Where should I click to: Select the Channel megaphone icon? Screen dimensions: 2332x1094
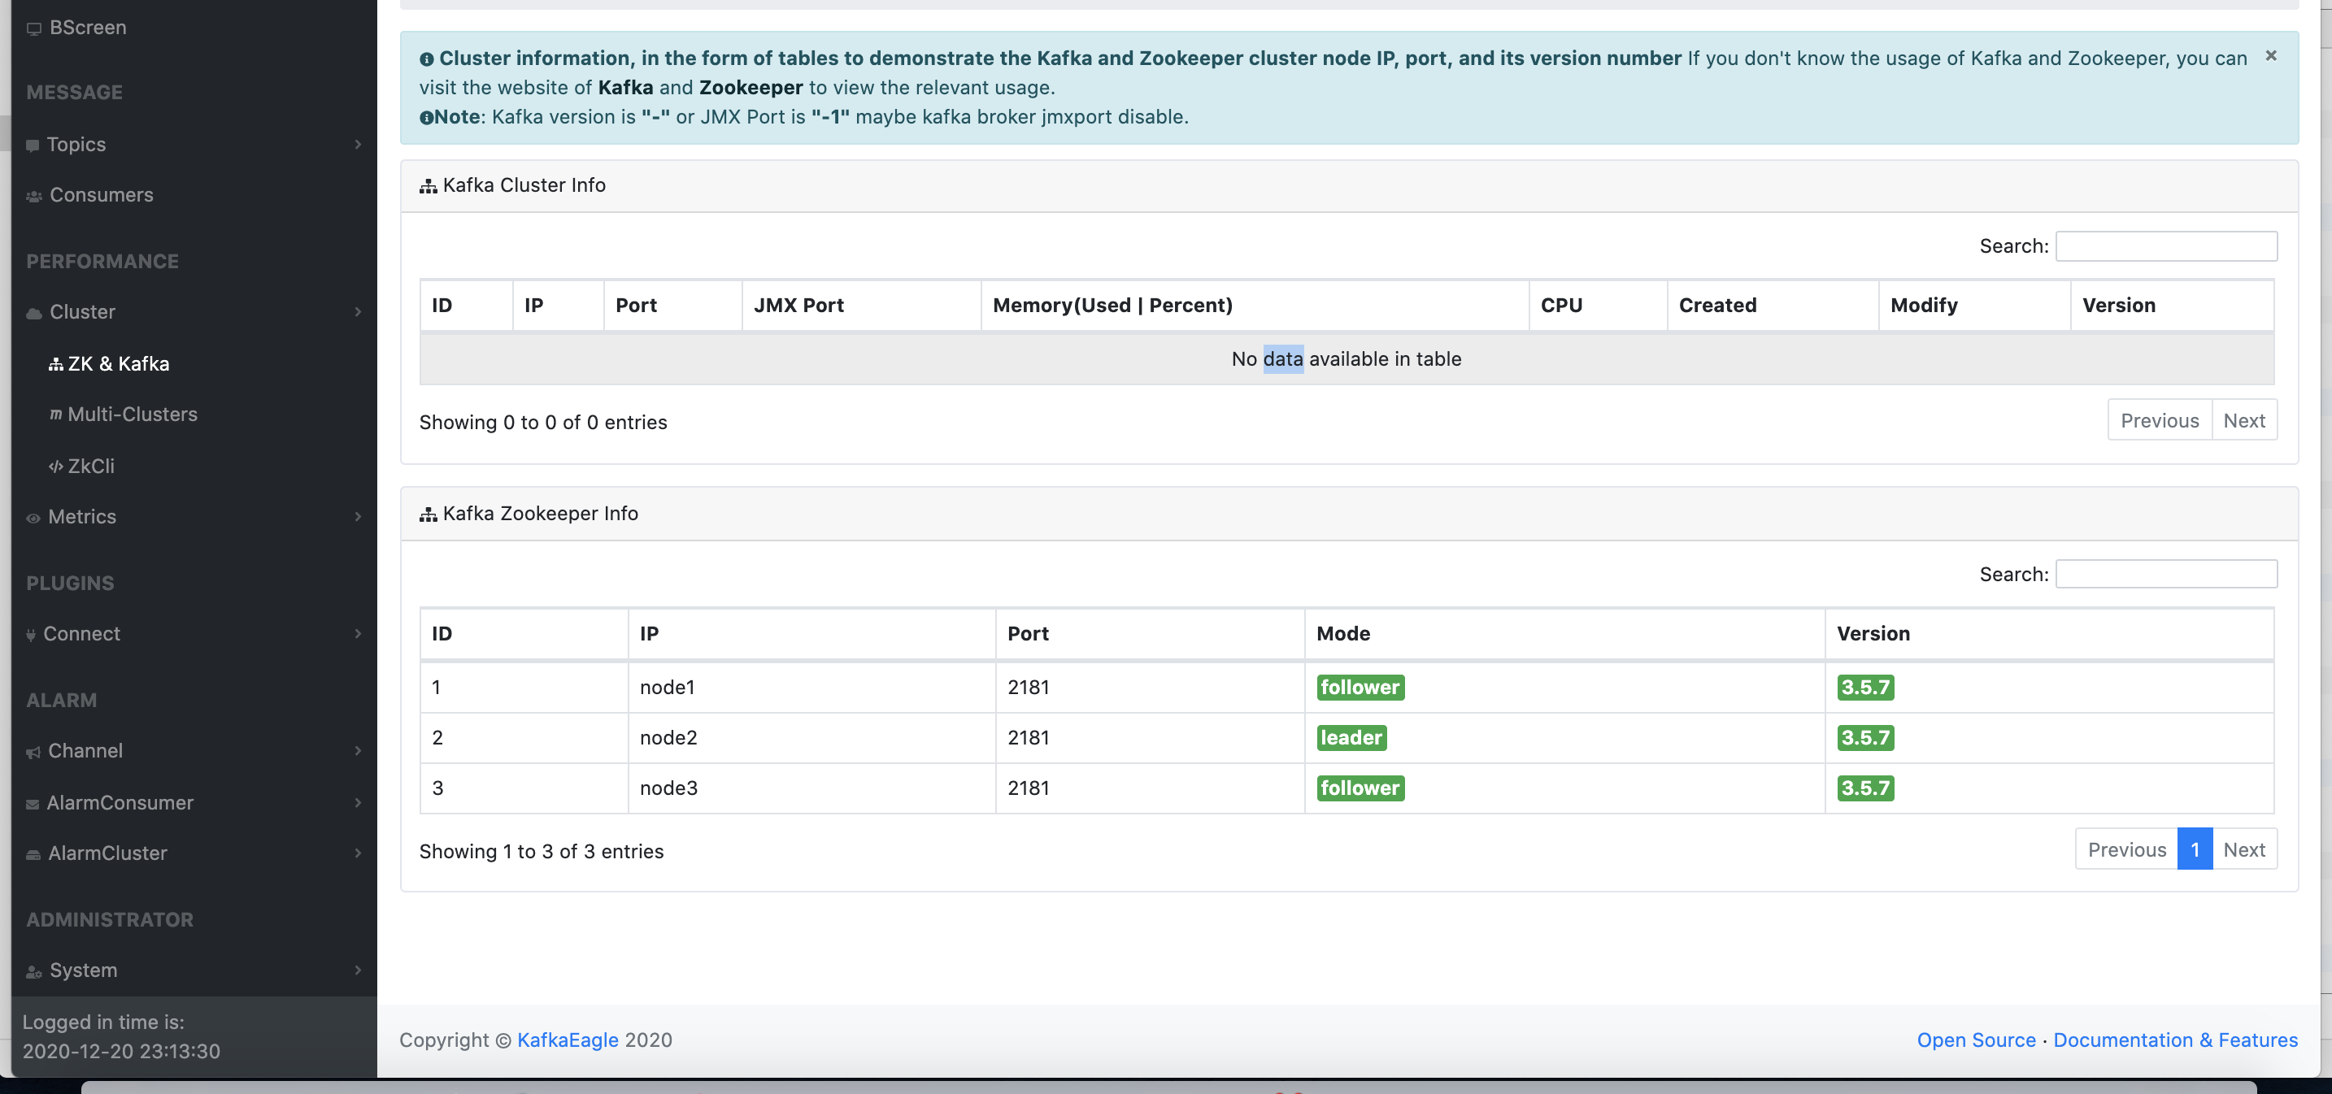point(32,750)
